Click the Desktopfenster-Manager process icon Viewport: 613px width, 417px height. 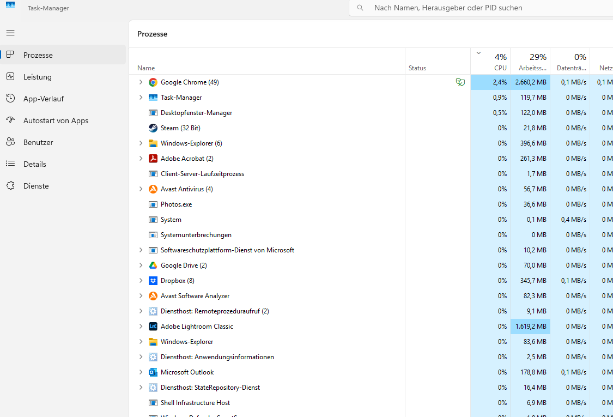pyautogui.click(x=153, y=113)
